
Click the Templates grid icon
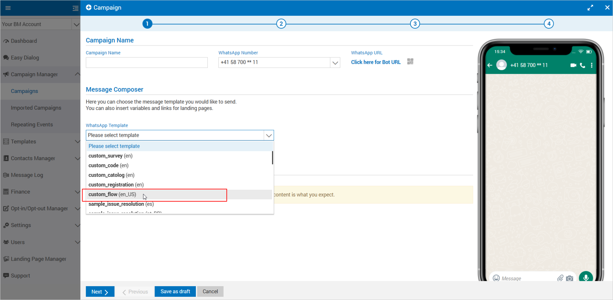(6, 142)
